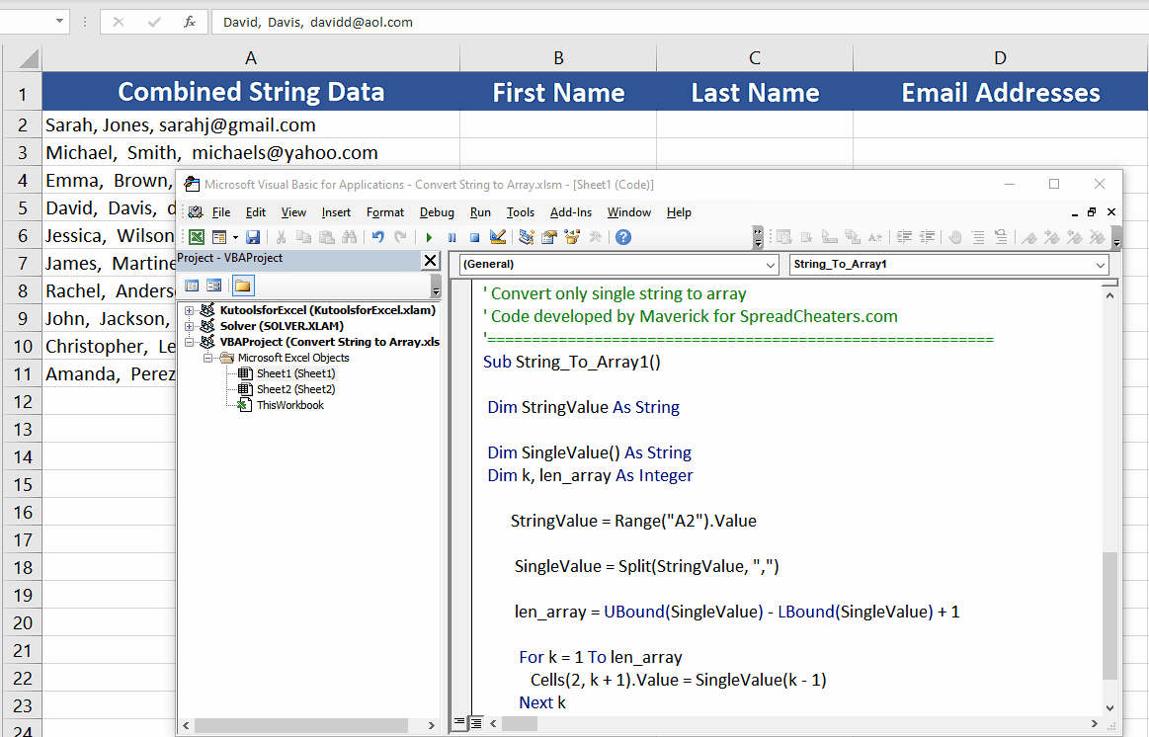Click the Toolbox icon
This screenshot has height=737, width=1149.
[x=595, y=237]
